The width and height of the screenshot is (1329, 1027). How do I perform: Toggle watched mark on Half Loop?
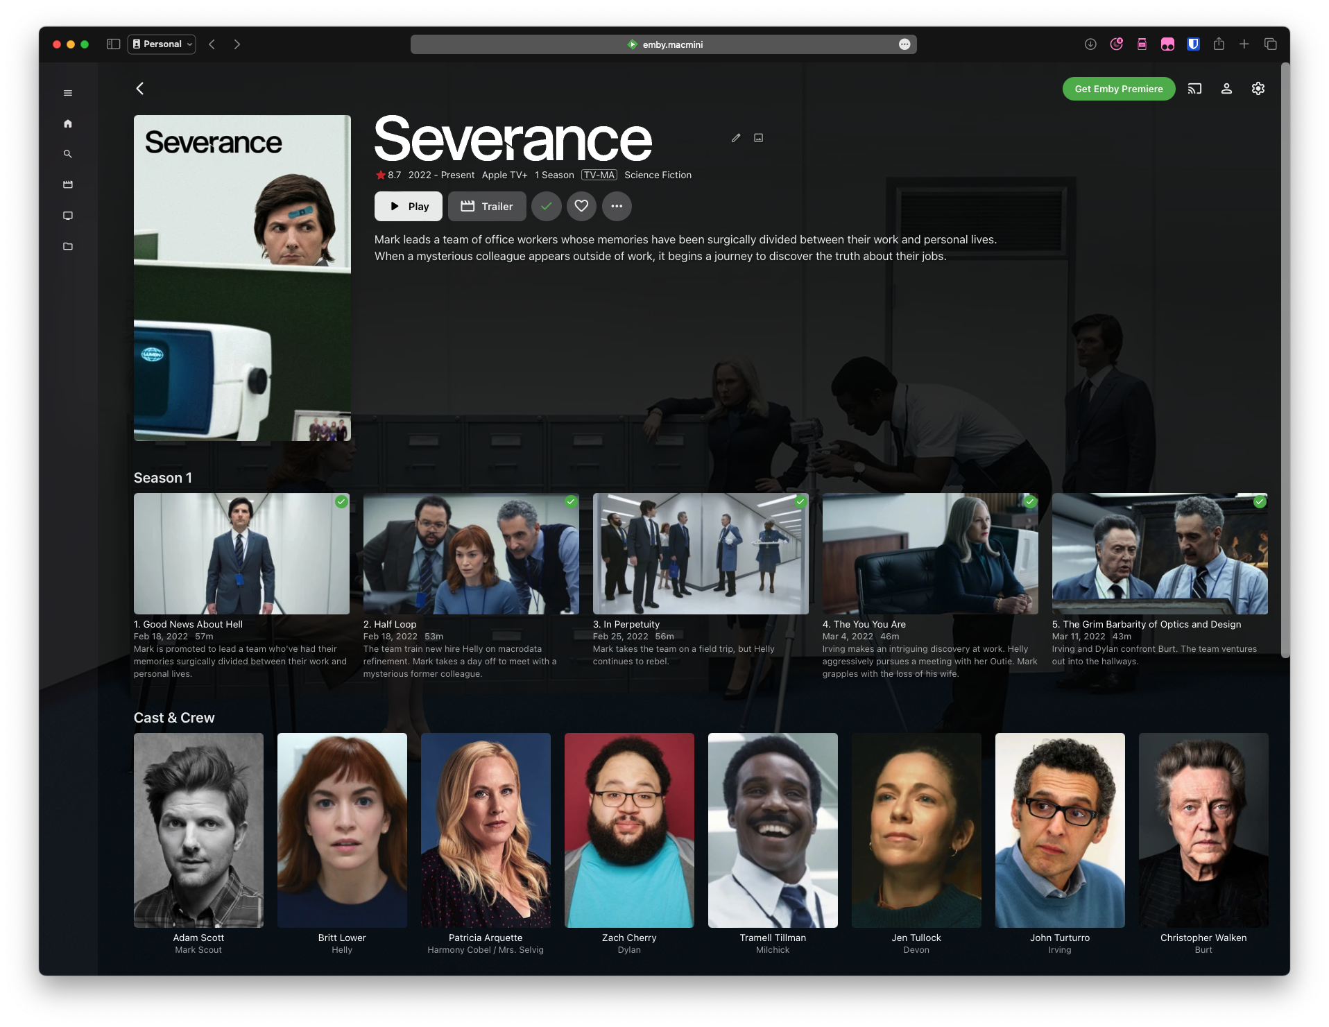571,501
